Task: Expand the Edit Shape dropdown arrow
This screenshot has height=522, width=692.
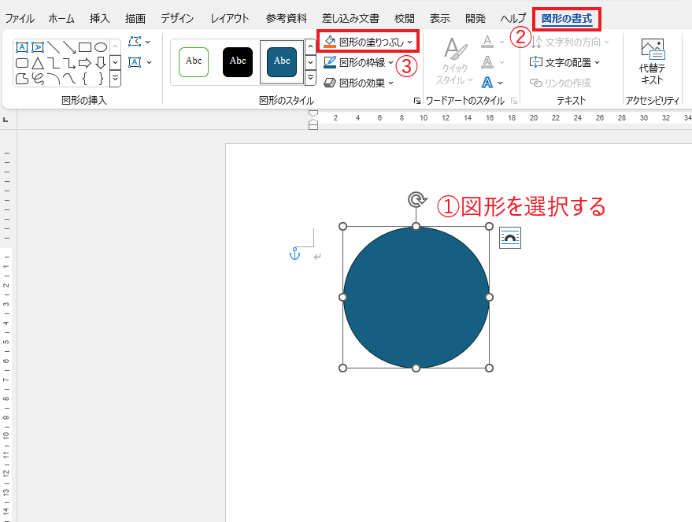Action: point(147,42)
